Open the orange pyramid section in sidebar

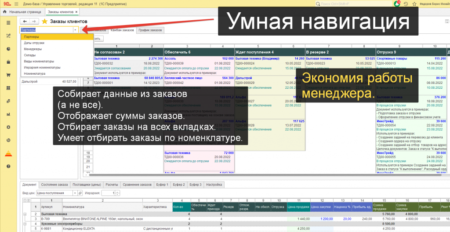tap(8, 153)
